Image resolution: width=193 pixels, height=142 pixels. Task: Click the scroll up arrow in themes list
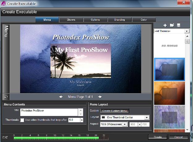point(187,36)
